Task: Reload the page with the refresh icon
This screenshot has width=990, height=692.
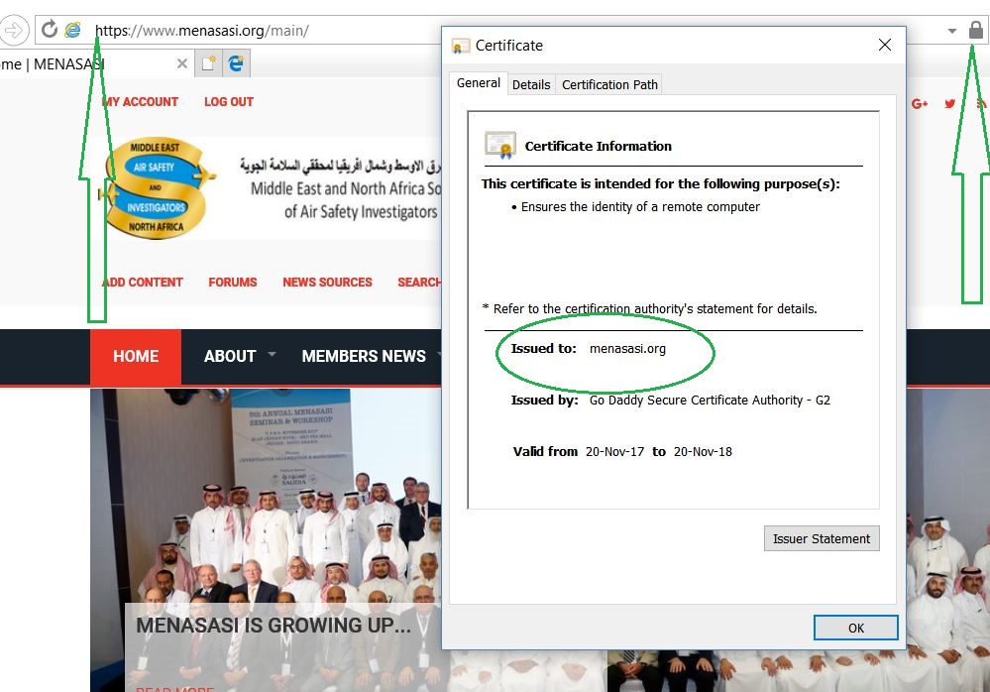Action: point(50,29)
